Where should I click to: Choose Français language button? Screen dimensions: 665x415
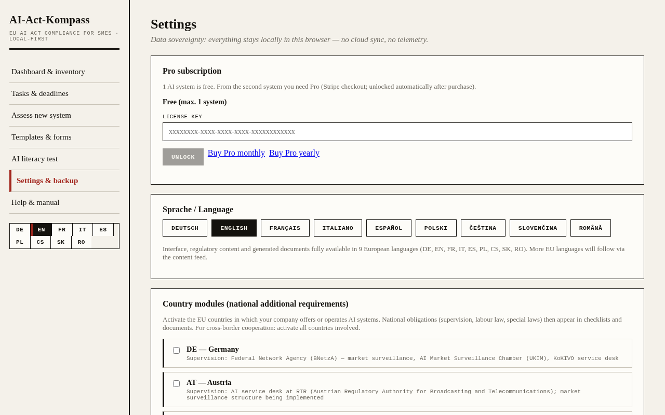285,228
